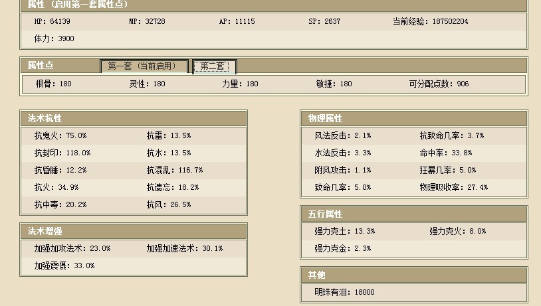
Task: Click the 命中率 33.8% stat
Action: pos(445,153)
